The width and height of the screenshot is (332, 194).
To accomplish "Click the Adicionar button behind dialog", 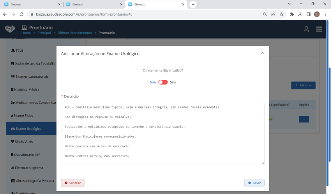I will point(303,85).
